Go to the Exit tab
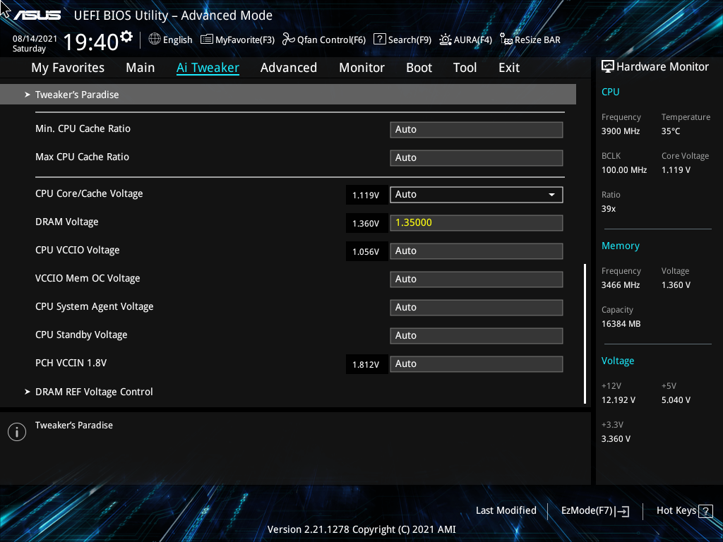This screenshot has height=542, width=723. tap(509, 68)
